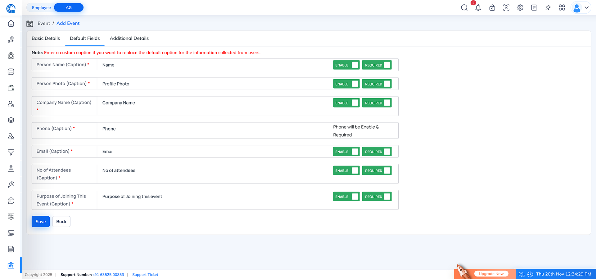Click the lock icon in the top bar
This screenshot has height=279, width=596.
(492, 7)
